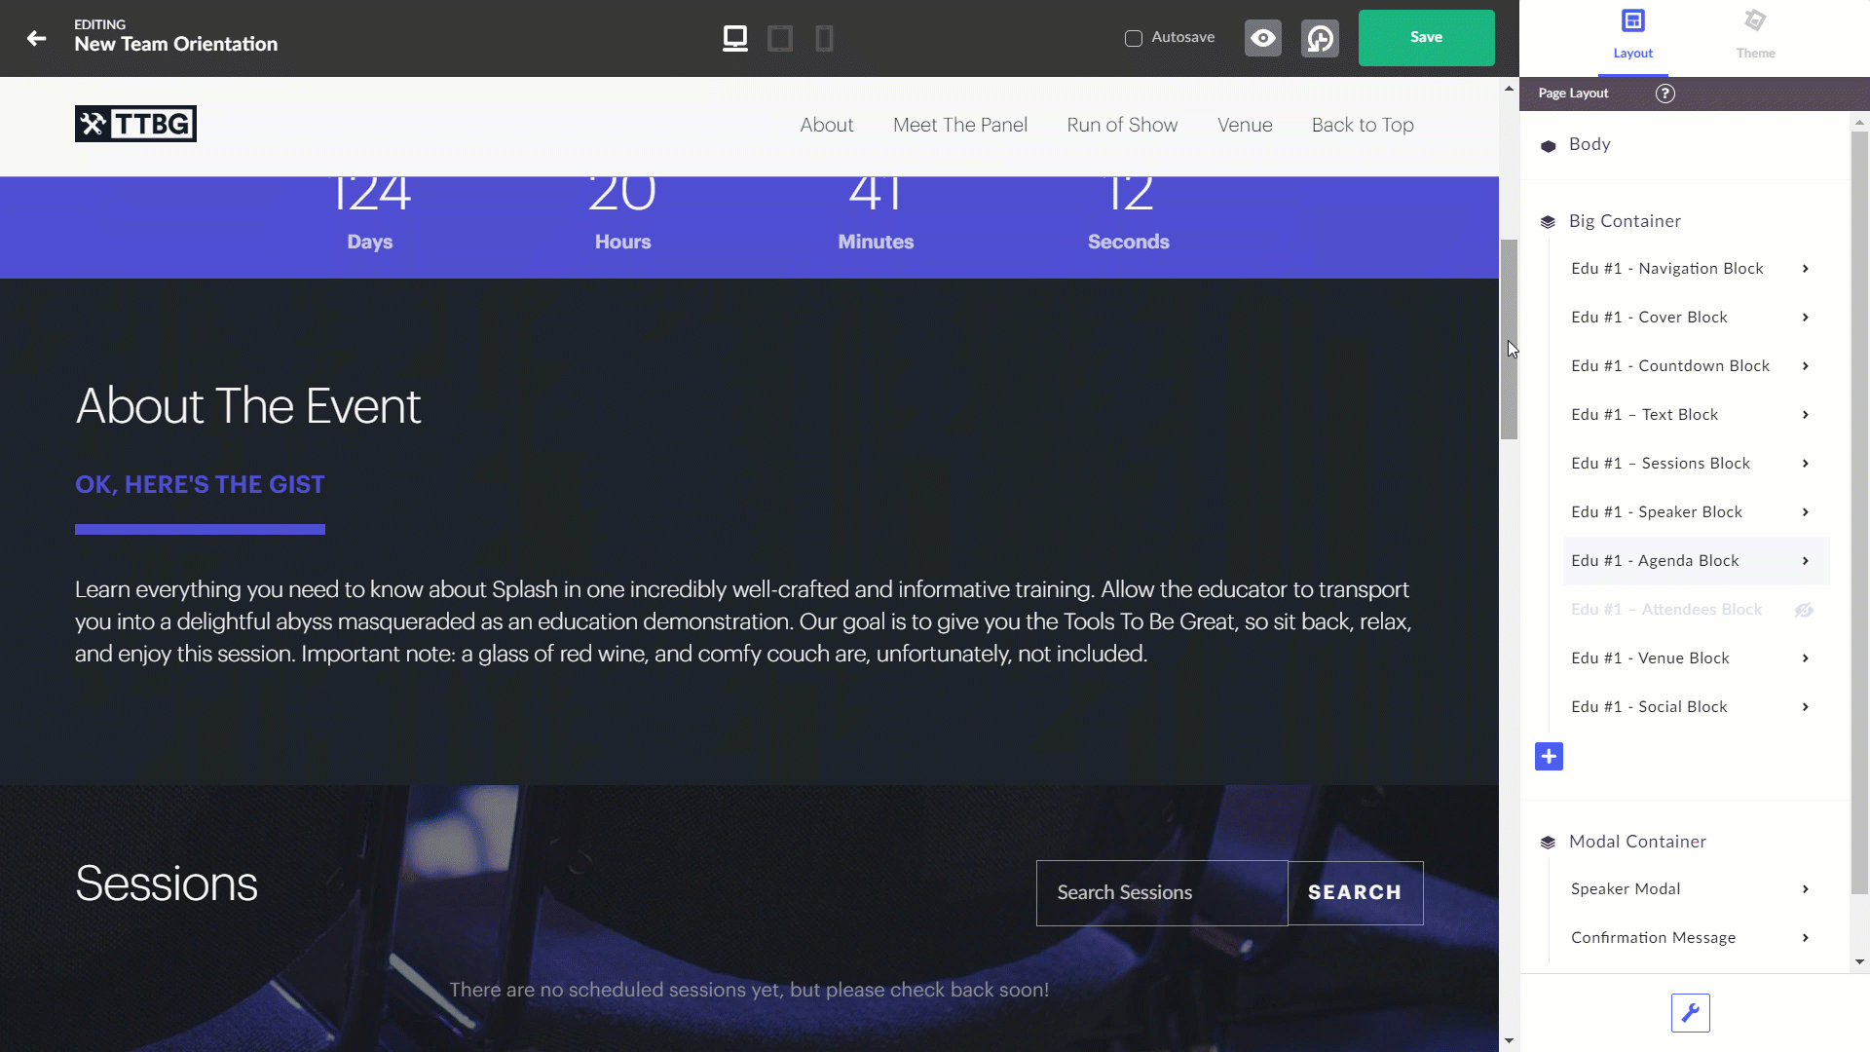Click the eye preview icon
Viewport: 1870px width, 1052px height.
[1262, 37]
